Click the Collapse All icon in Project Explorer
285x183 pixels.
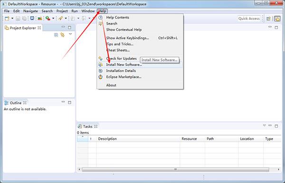pos(56,35)
